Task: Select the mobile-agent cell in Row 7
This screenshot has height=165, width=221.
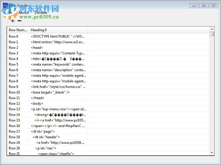Action: pos(58,76)
